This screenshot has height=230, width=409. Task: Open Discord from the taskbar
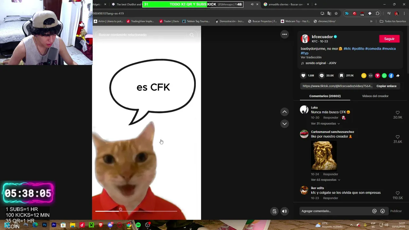(x=110, y=225)
